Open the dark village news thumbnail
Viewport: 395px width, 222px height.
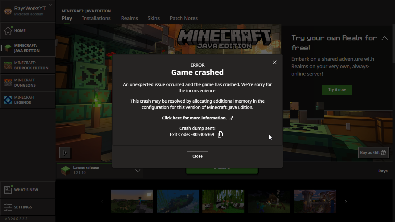tap(269, 201)
